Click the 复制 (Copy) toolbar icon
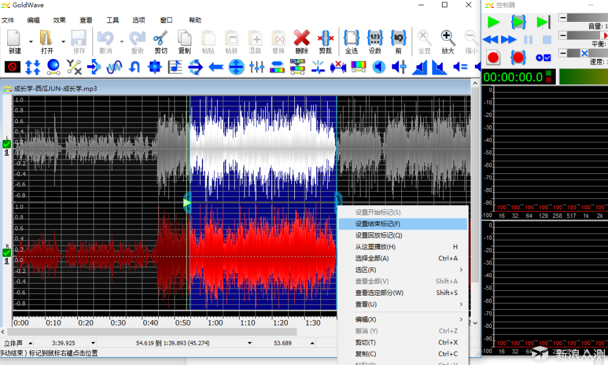 tap(184, 38)
